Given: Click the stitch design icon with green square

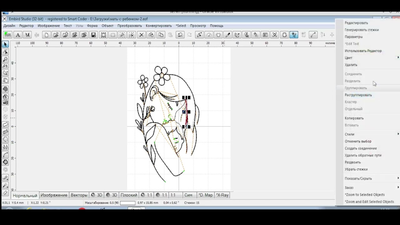Looking at the screenshot, I should coord(8,35).
